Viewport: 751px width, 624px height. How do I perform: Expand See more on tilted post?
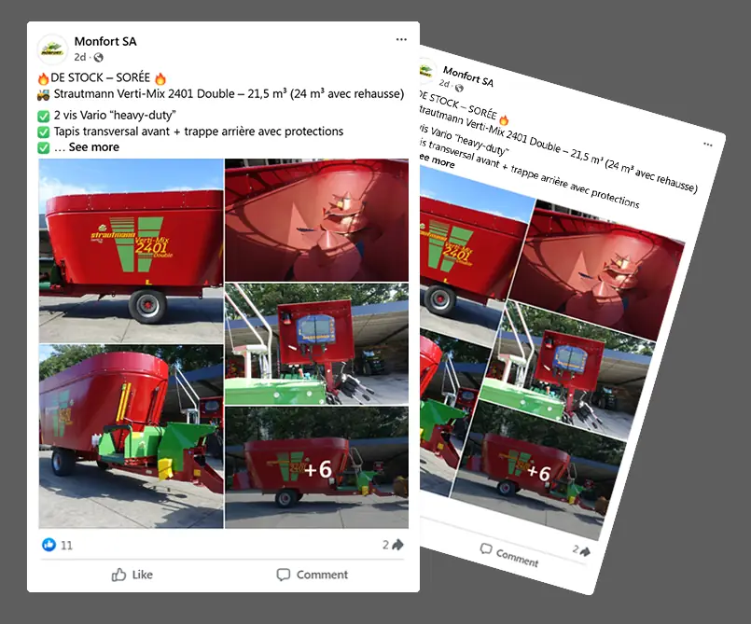pos(438,160)
